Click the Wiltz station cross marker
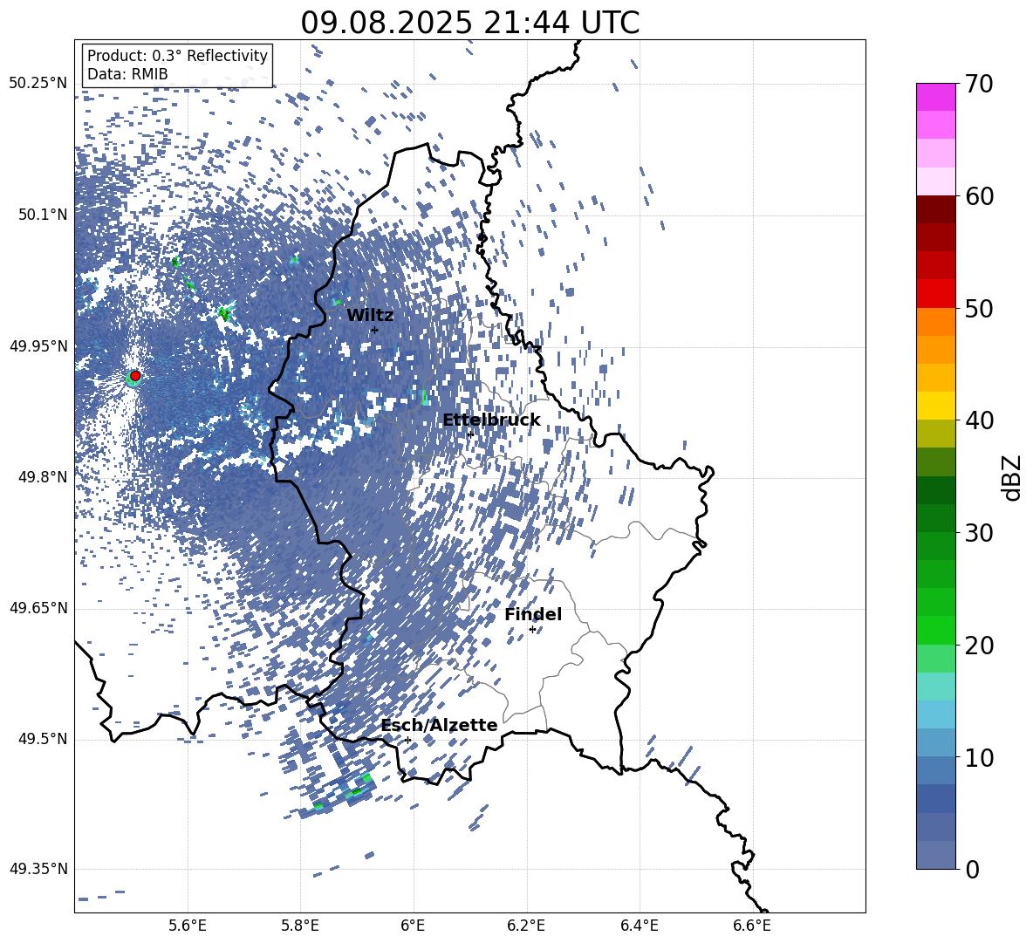1033x943 pixels. [375, 330]
